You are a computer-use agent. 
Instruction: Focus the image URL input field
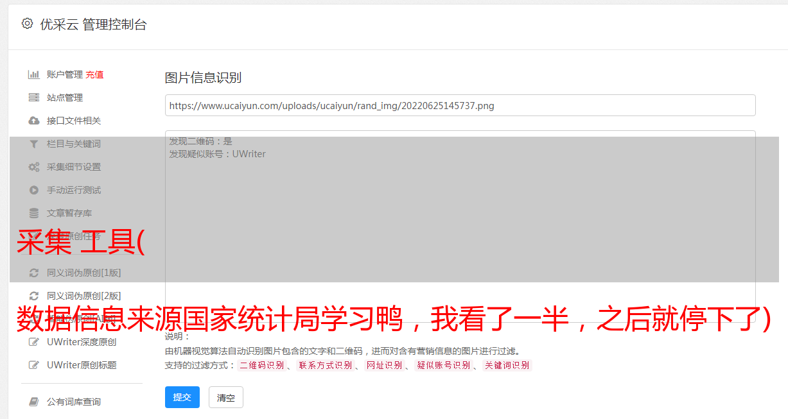point(460,105)
